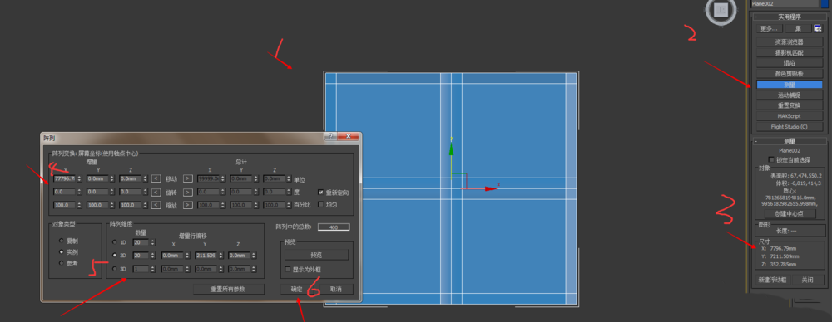The width and height of the screenshot is (832, 322).
Task: Click the 2D row offset Z field
Action: pos(240,256)
